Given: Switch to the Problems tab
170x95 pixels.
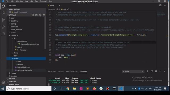Looking at the screenshot, I should tap(52, 71).
